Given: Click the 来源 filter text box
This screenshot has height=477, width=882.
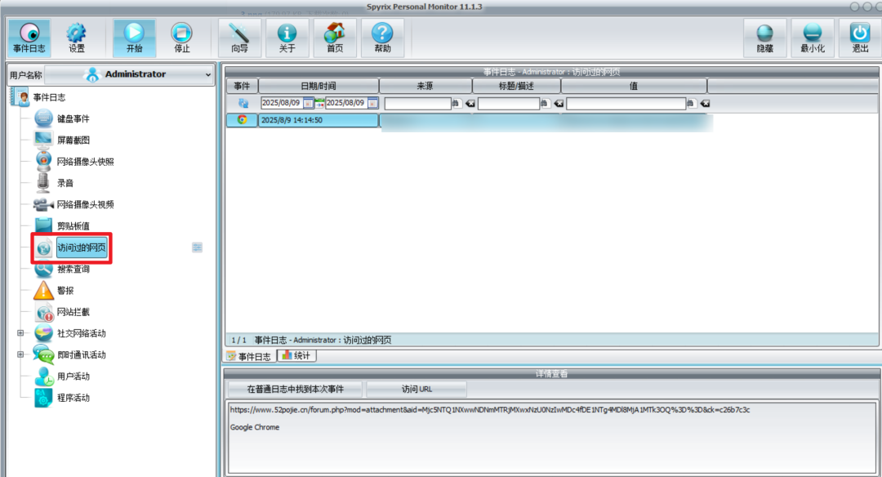Looking at the screenshot, I should point(417,104).
